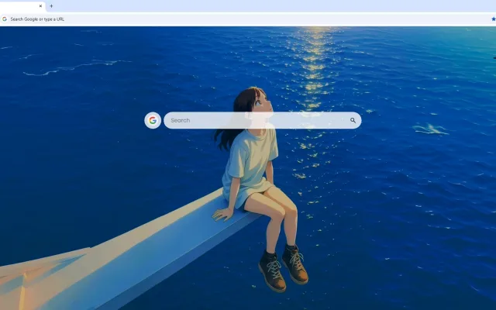
Task: Click the magnifier icon in search box
Action: [x=353, y=120]
